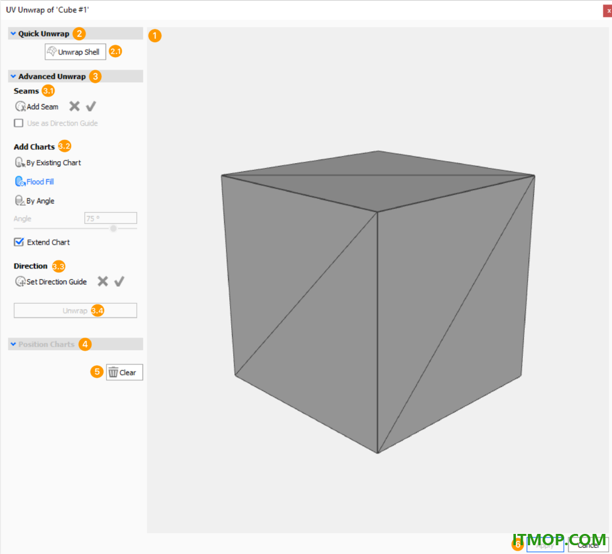This screenshot has height=554, width=612.
Task: Uncheck the Extend Chart checkbox
Action: [19, 242]
